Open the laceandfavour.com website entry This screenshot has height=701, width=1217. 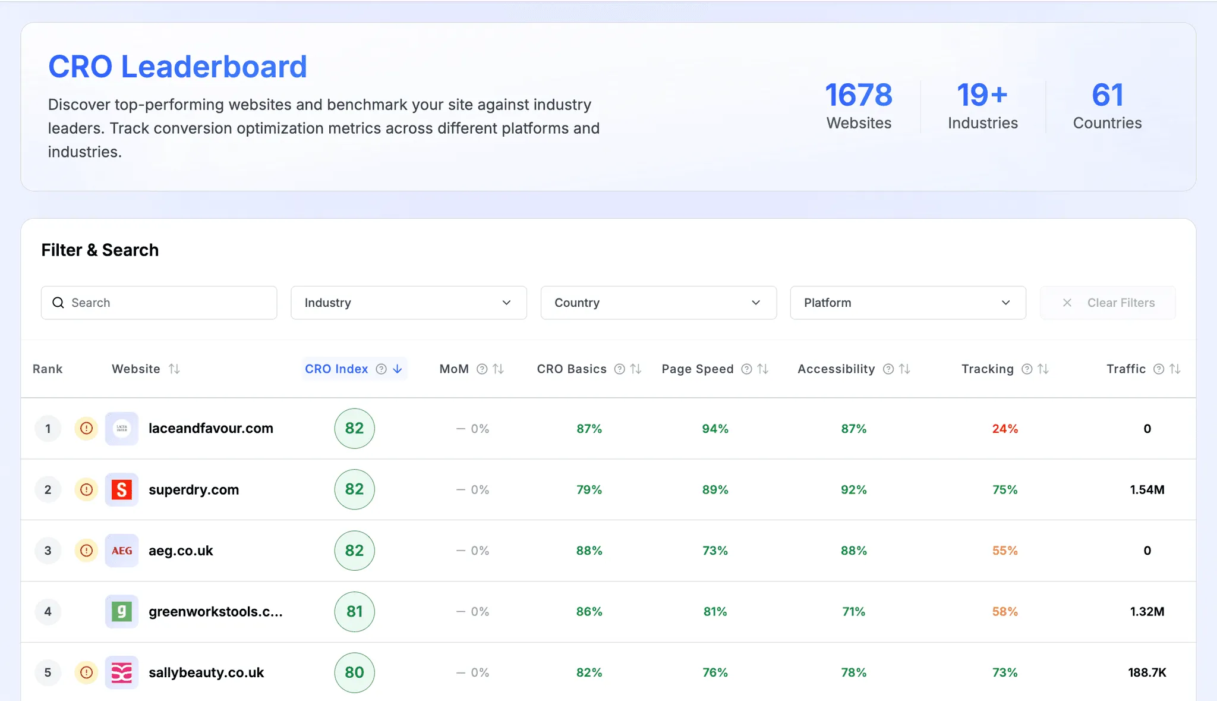[x=211, y=428]
